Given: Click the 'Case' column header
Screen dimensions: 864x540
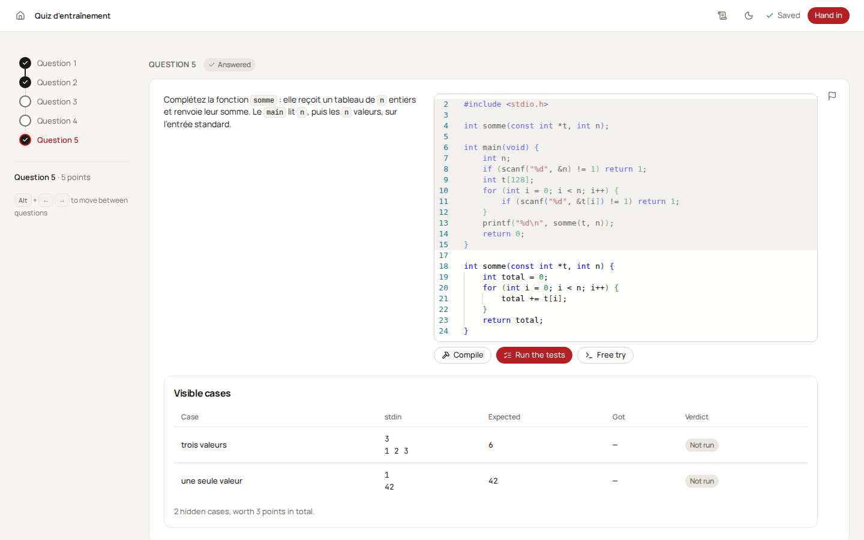Looking at the screenshot, I should [x=190, y=417].
